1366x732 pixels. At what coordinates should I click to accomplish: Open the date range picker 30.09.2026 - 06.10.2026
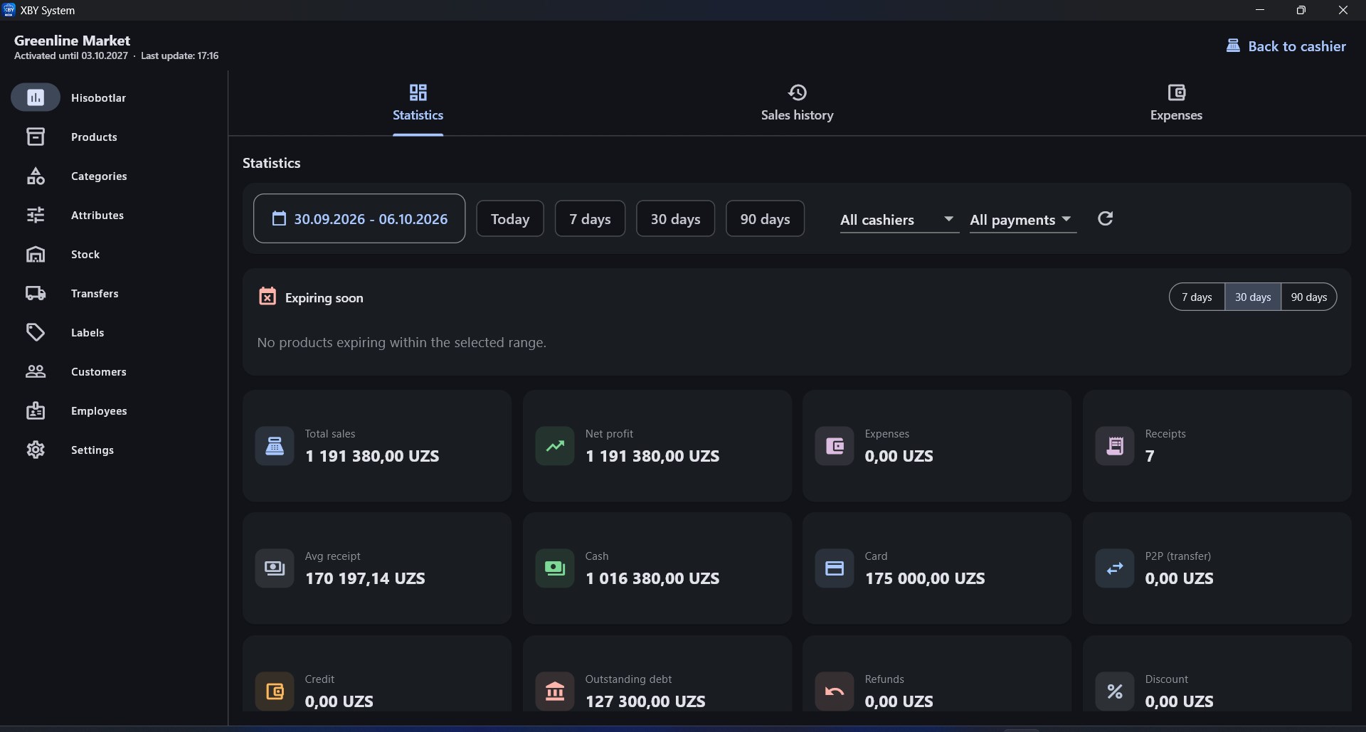(x=359, y=218)
